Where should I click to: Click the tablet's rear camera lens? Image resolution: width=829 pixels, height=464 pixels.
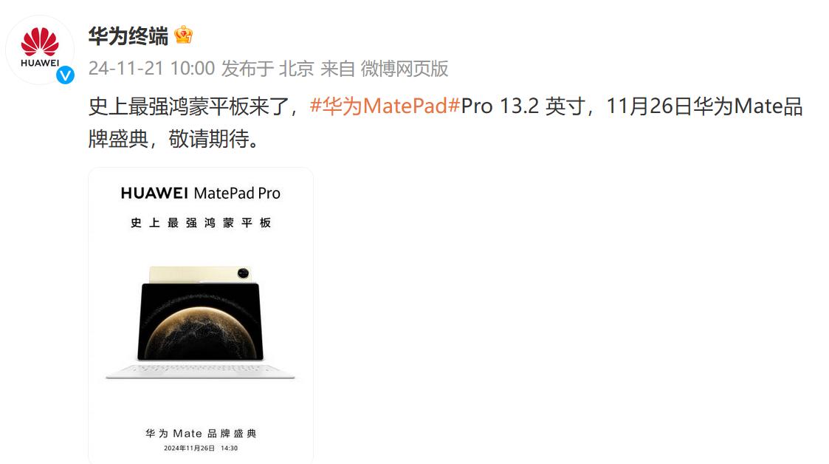coord(243,273)
